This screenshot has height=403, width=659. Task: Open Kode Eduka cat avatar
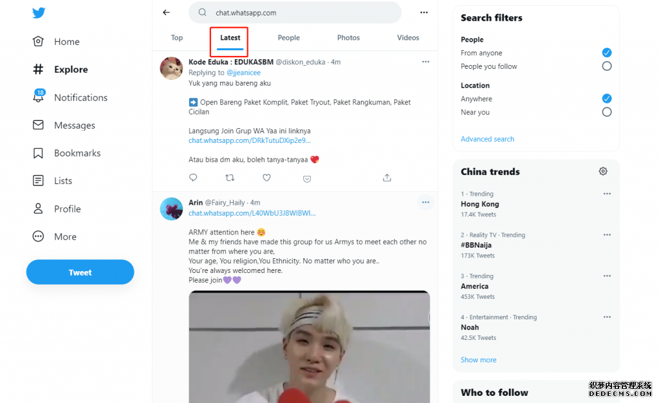coord(171,68)
